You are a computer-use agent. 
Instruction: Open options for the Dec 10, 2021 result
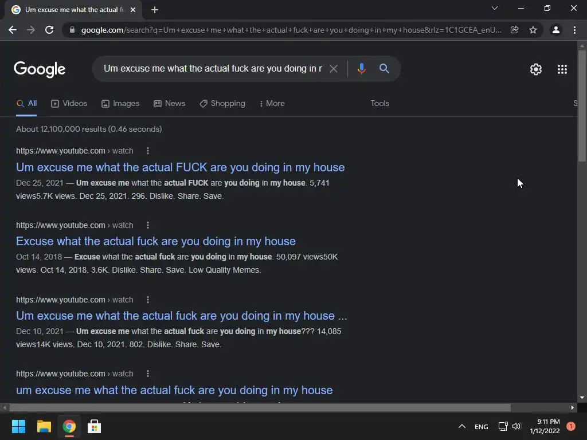tap(148, 300)
